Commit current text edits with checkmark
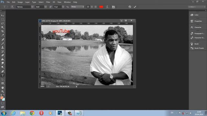 click(x=135, y=7)
